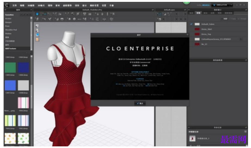Click the Add button in Object Browser
The image size is (251, 148).
pos(224,19)
